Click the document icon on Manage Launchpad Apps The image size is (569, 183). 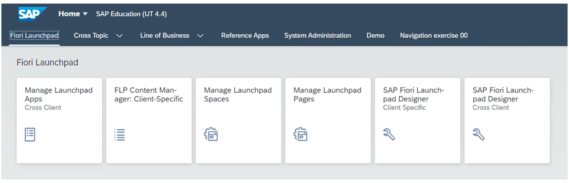click(30, 135)
